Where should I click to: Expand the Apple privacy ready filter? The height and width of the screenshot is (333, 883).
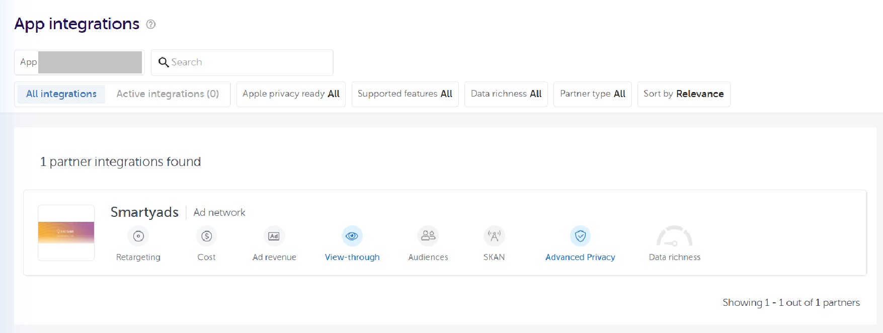(x=291, y=94)
